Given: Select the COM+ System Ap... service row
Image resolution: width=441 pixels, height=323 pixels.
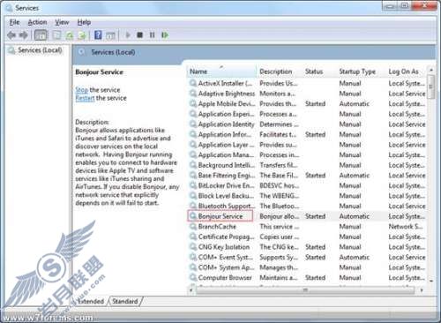Looking at the screenshot, I should pos(307,267).
